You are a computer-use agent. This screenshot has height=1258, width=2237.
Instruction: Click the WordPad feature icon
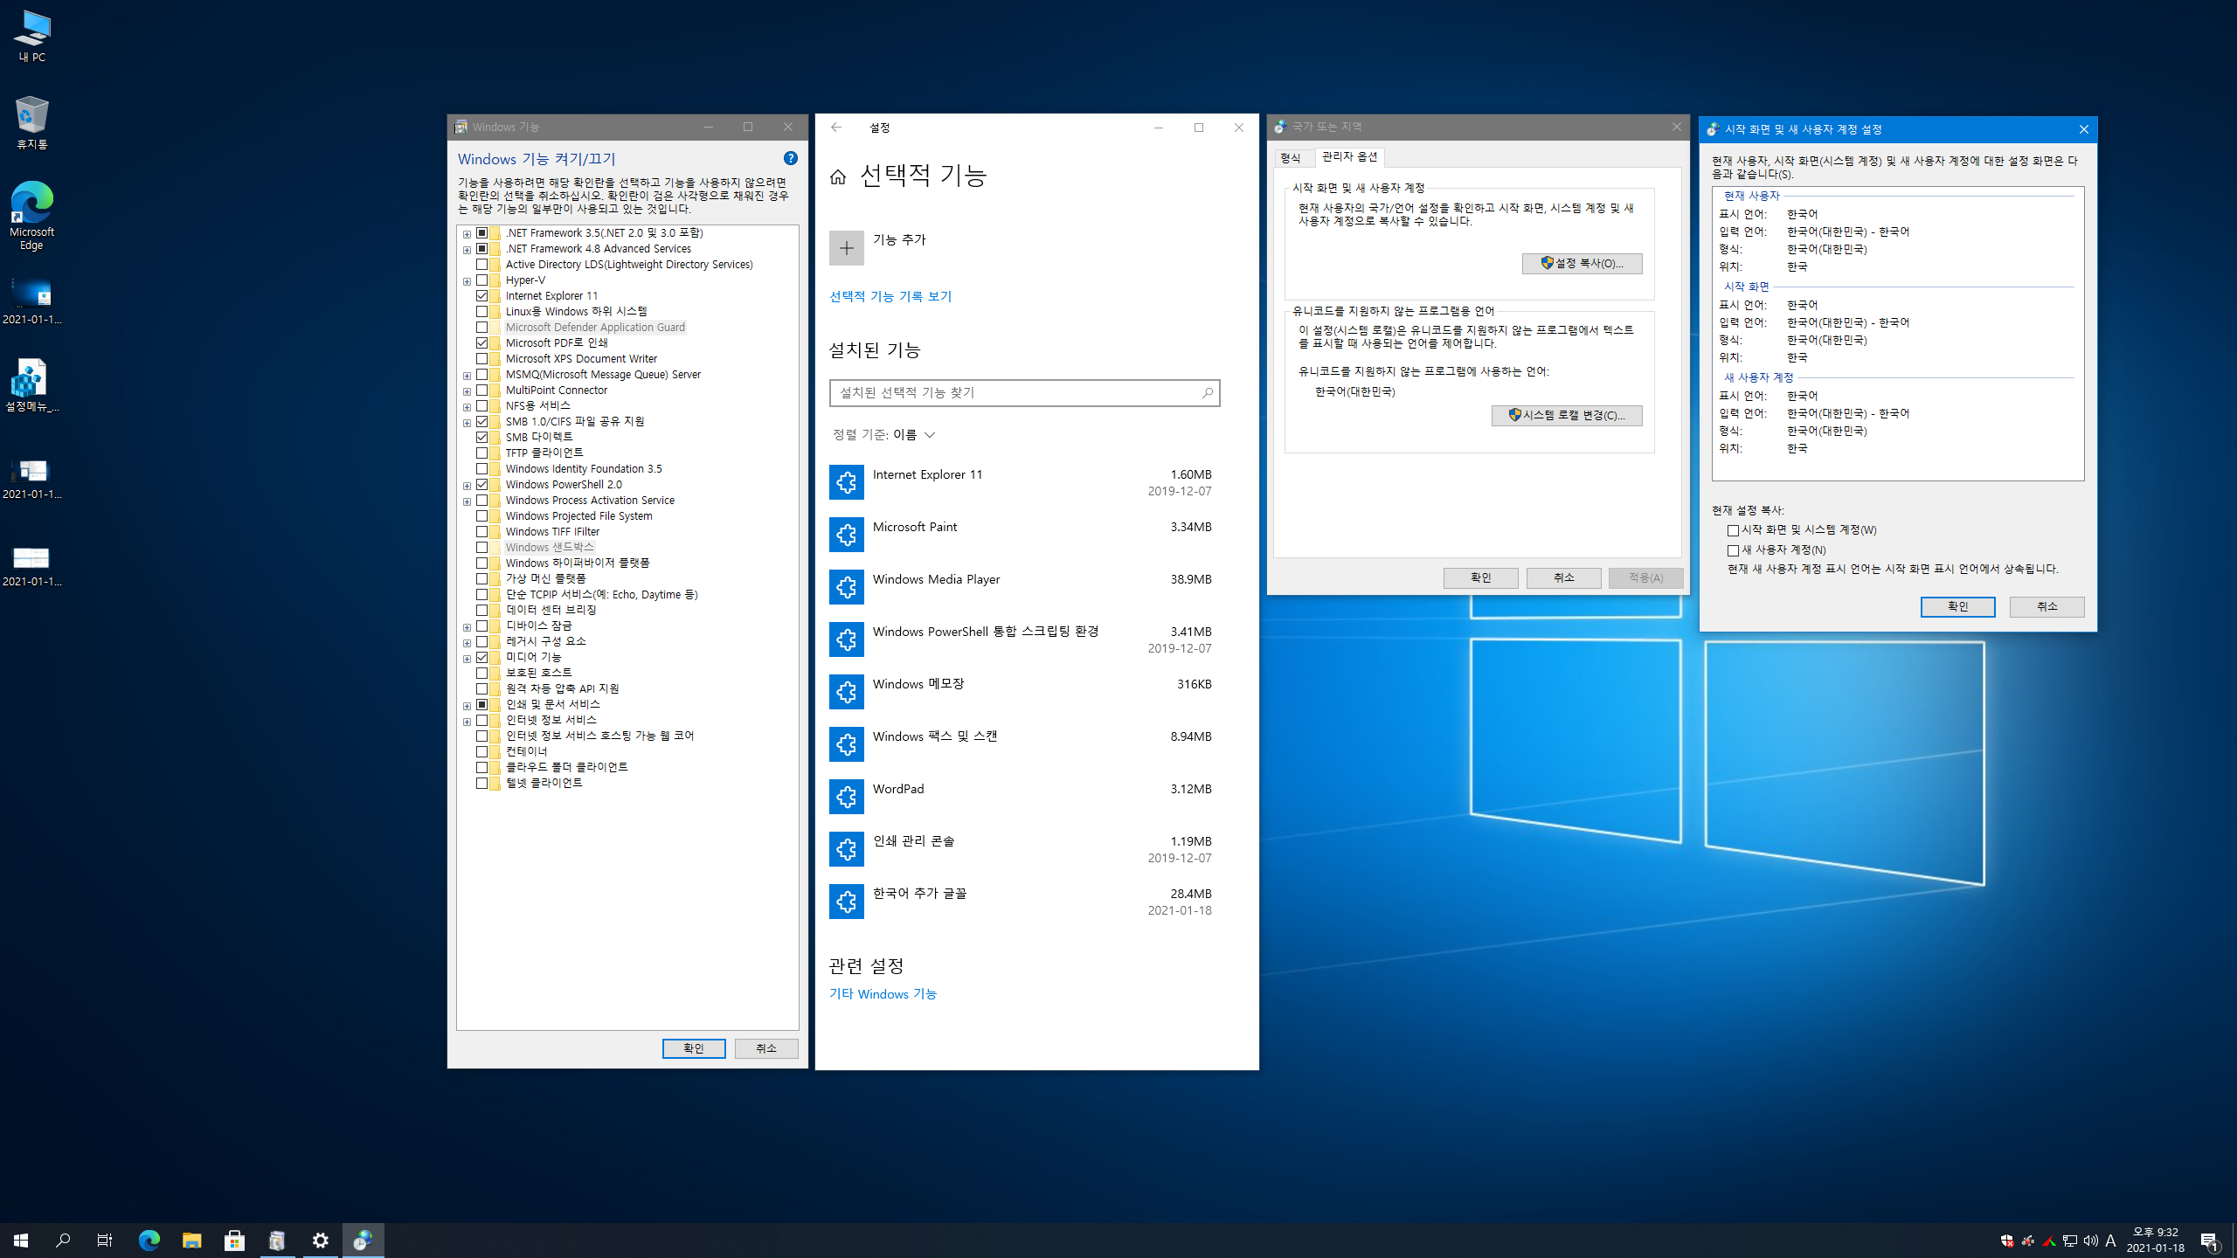tap(846, 797)
